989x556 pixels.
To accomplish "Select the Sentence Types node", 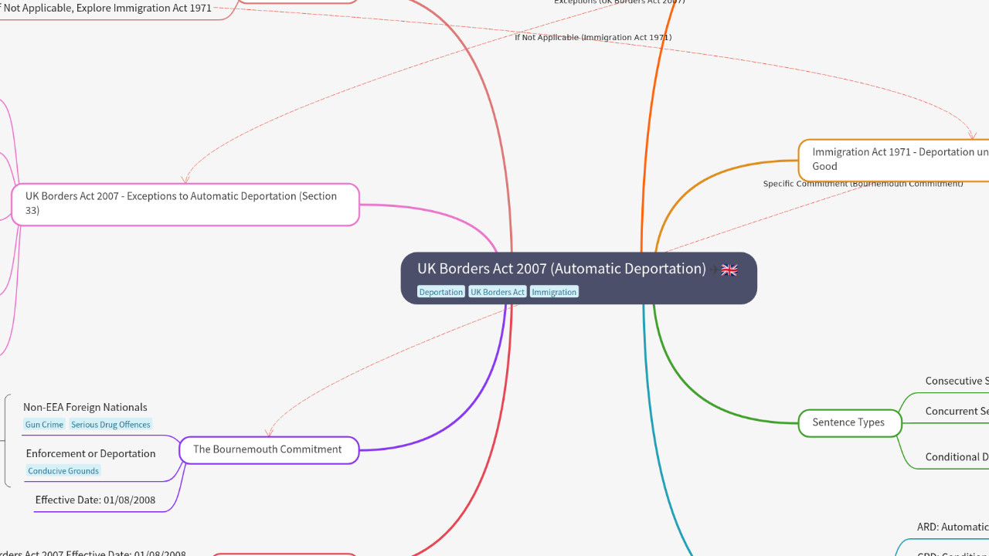I will coord(850,422).
